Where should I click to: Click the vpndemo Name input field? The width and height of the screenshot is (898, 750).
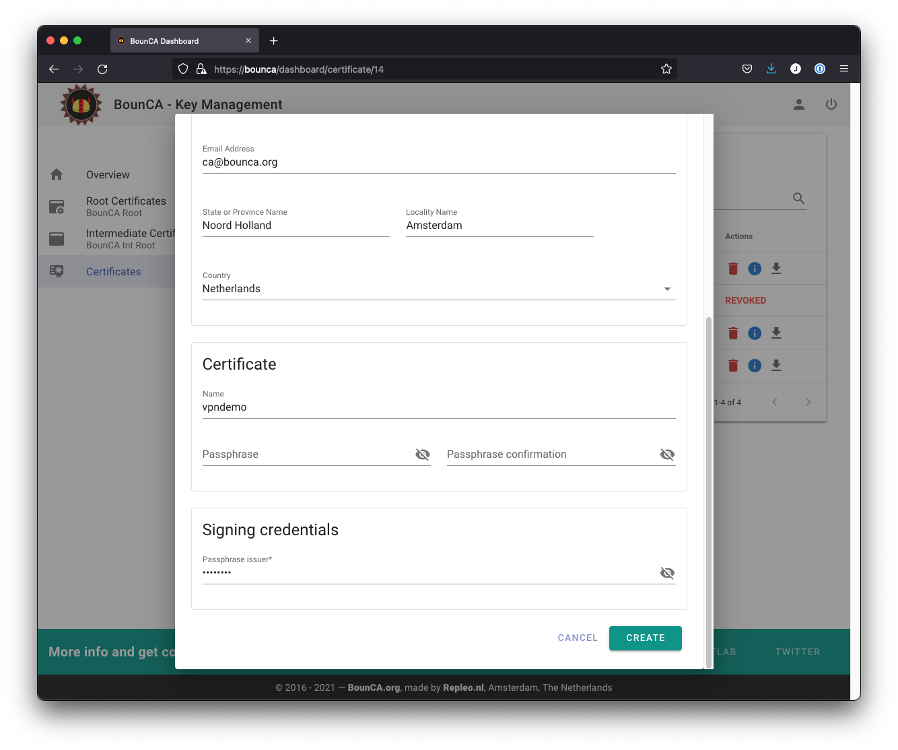pyautogui.click(x=438, y=407)
